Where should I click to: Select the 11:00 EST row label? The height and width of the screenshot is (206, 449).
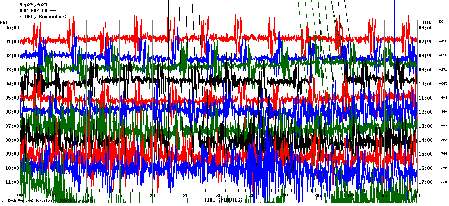12,182
